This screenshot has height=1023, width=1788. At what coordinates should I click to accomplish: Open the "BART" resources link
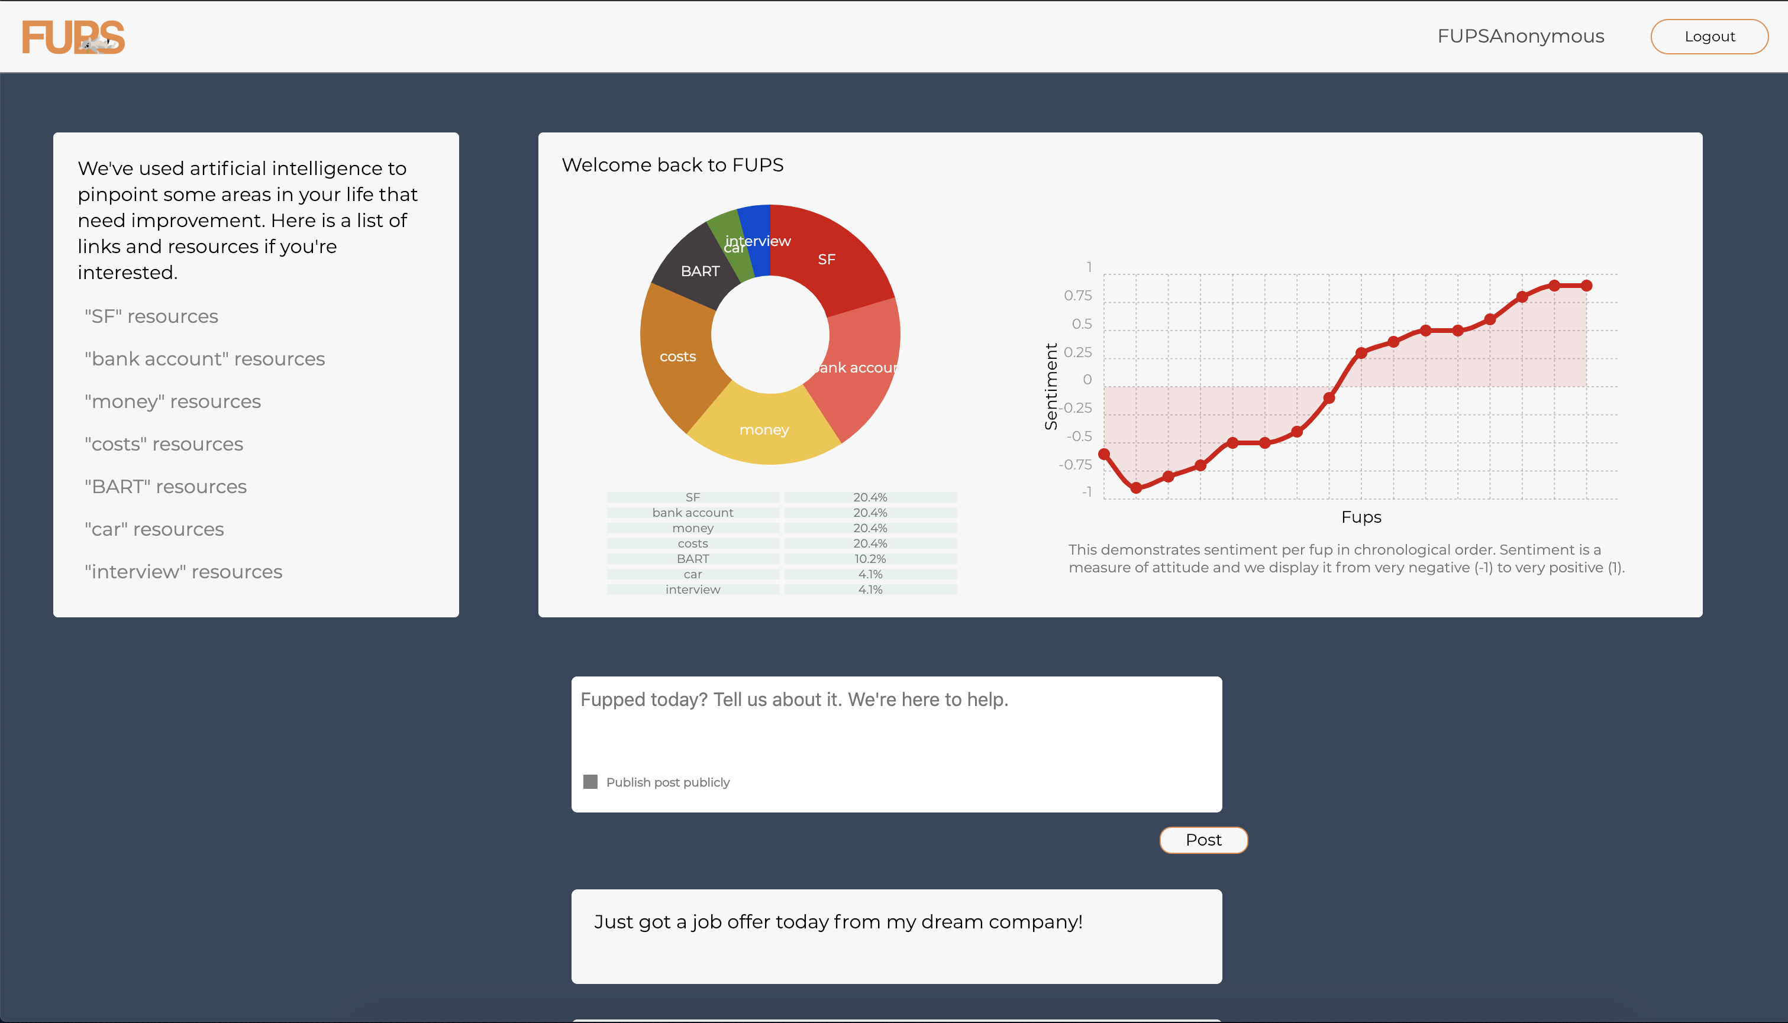coord(165,487)
